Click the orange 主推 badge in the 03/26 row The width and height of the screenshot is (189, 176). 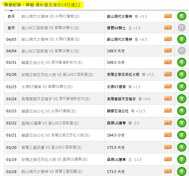coord(168,74)
